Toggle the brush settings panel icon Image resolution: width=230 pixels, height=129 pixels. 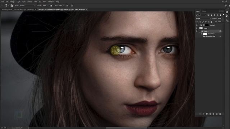point(12,6)
